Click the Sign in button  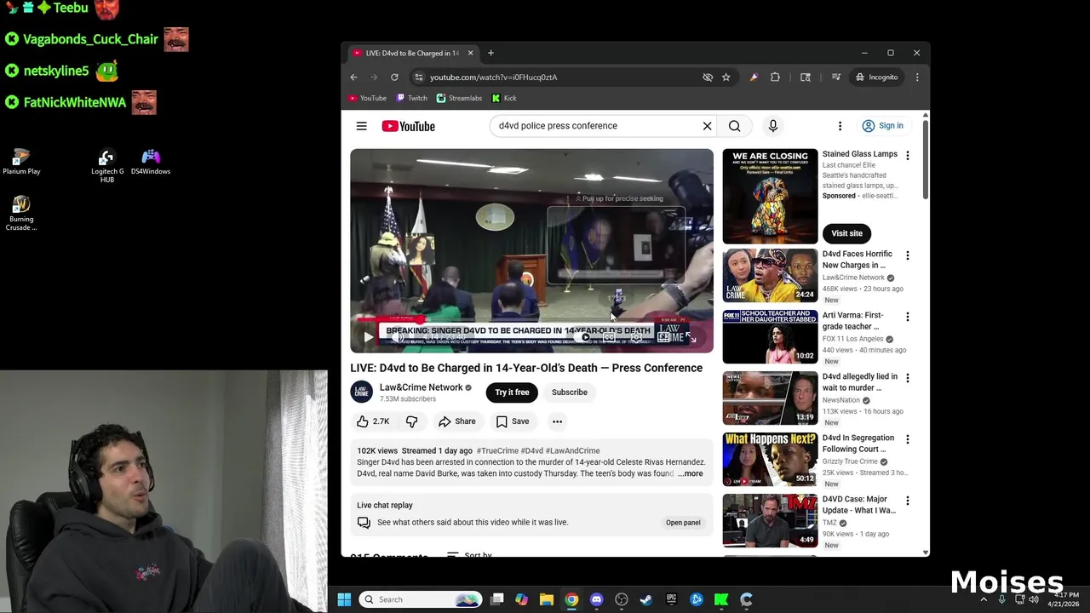coord(882,126)
